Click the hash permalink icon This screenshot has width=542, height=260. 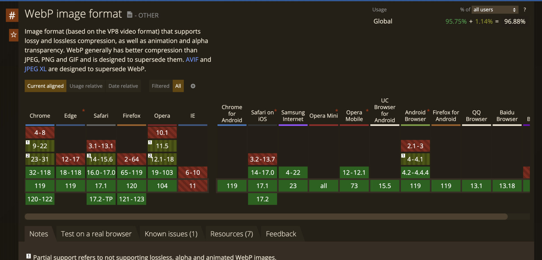click(12, 15)
